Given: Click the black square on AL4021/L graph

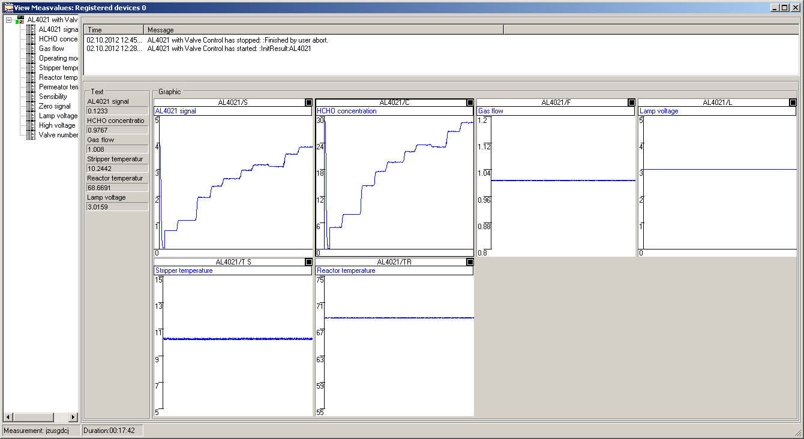Looking at the screenshot, I should (x=793, y=103).
